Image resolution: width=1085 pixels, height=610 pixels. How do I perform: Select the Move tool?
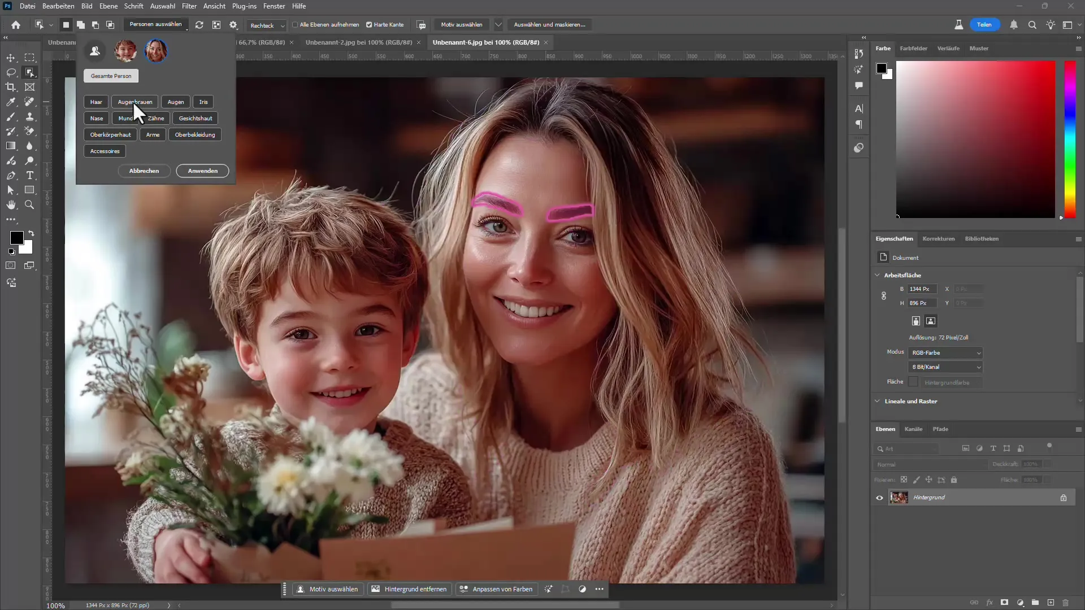point(11,58)
